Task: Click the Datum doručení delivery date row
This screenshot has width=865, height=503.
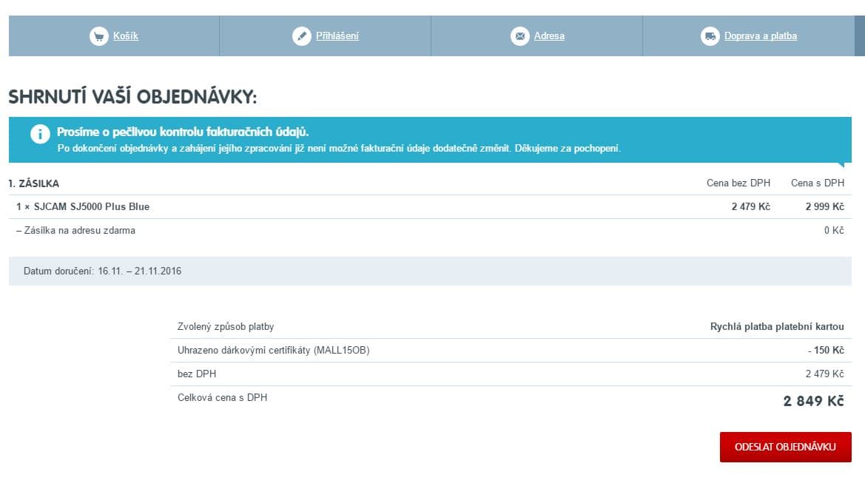Action: pos(431,271)
